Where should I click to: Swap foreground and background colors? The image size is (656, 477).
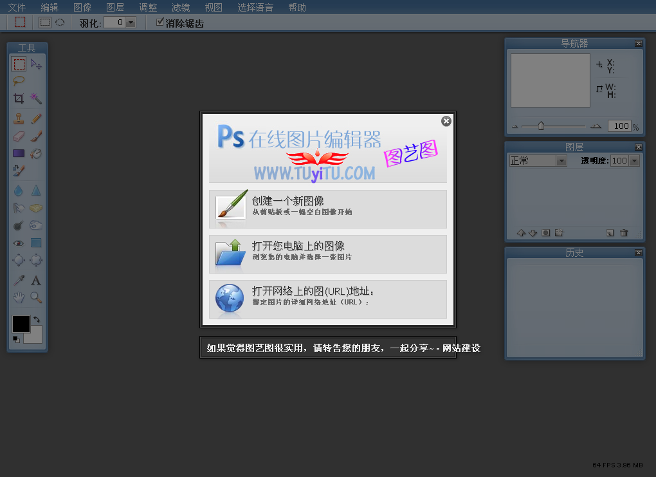[x=37, y=319]
